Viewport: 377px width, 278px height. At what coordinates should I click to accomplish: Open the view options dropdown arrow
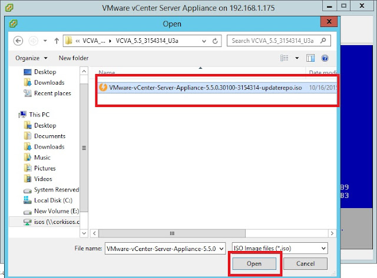pyautogui.click(x=297, y=58)
